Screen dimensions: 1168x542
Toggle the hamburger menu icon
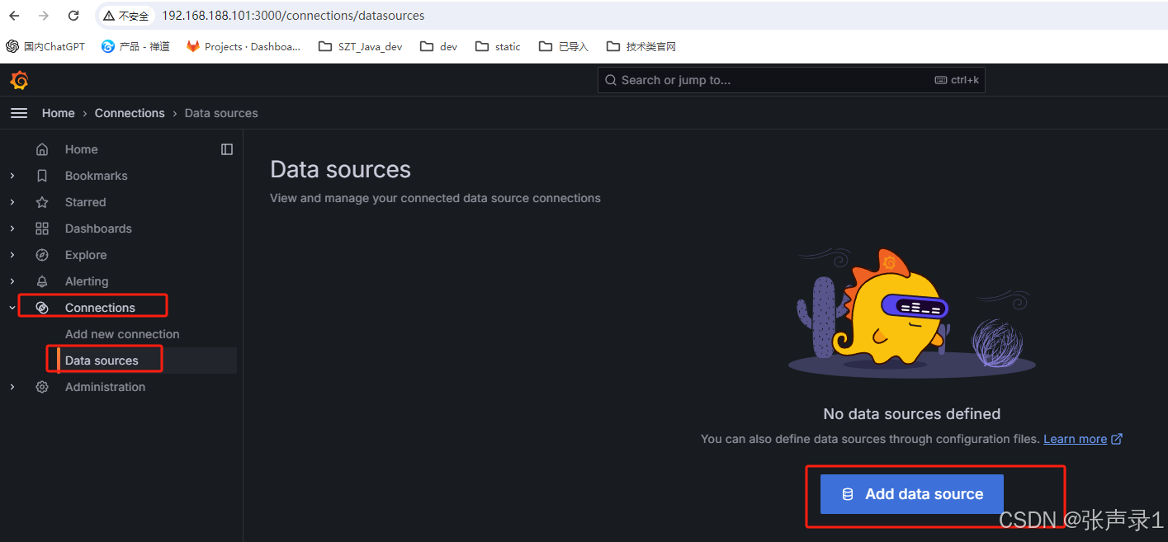(19, 113)
